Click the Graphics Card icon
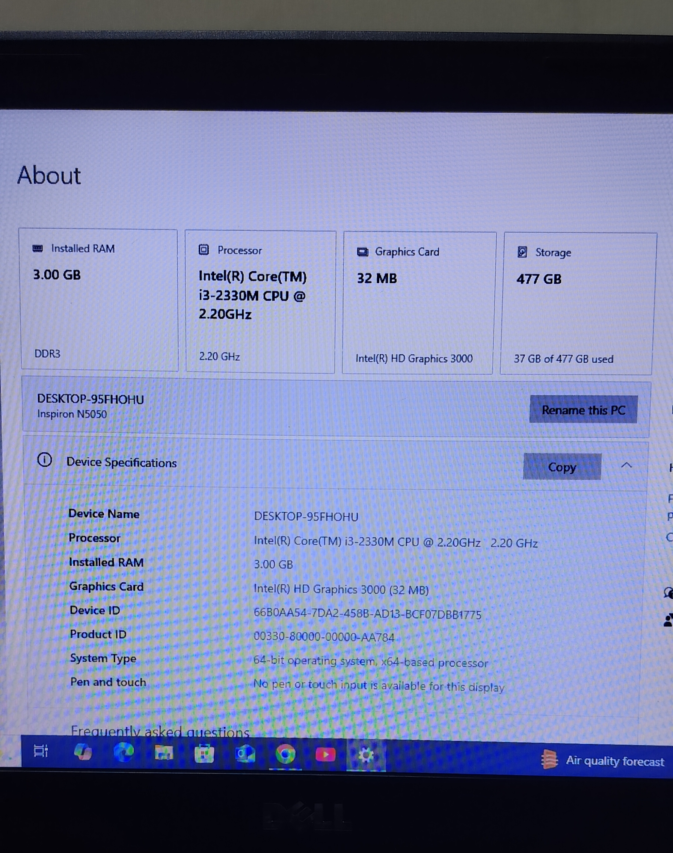The image size is (673, 853). tap(362, 251)
